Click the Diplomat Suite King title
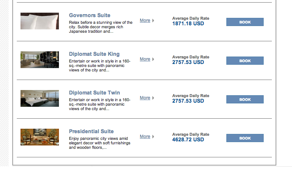292x170 pixels. click(94, 54)
